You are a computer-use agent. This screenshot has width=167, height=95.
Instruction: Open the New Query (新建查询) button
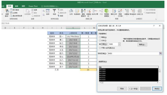pyautogui.click(x=7, y=13)
